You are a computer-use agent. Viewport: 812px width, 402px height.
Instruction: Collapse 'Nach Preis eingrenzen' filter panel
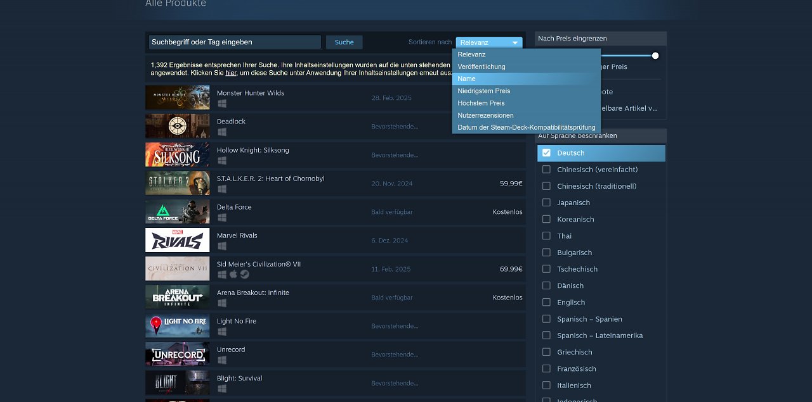click(x=601, y=39)
